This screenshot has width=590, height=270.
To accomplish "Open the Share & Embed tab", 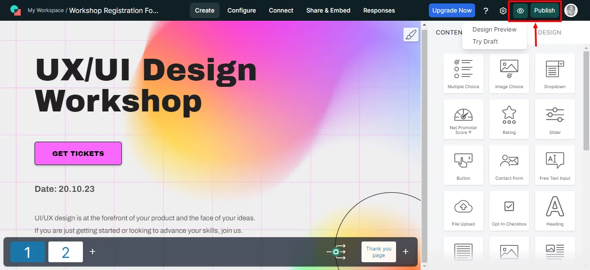I will (x=328, y=10).
